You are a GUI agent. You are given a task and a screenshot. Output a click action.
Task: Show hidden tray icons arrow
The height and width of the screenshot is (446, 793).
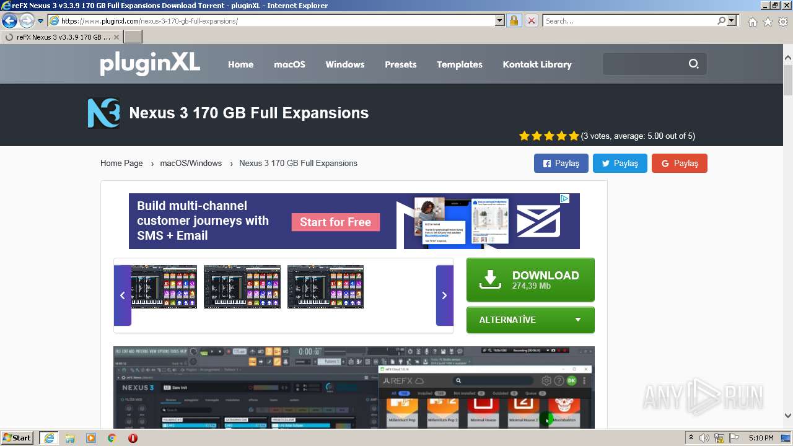[691, 438]
